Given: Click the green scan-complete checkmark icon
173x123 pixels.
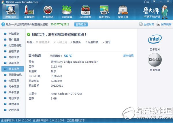Looking at the screenshot, I should click(29, 34).
